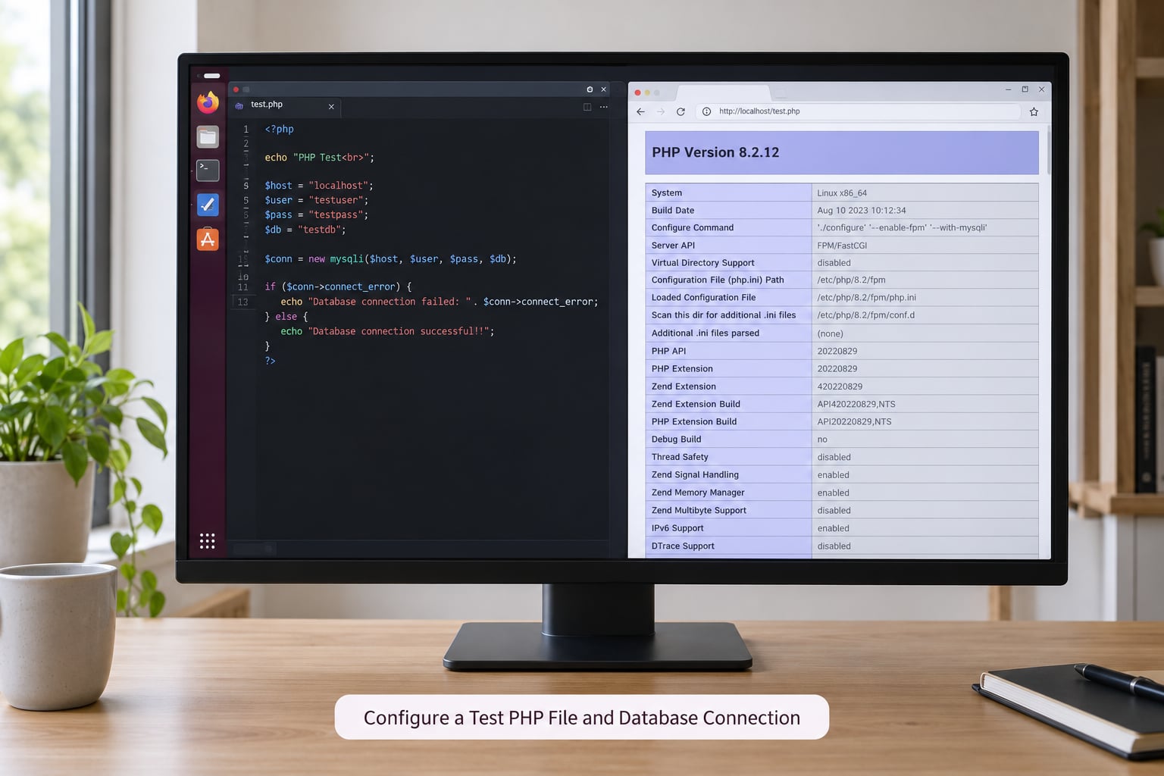The image size is (1164, 776).
Task: Click the '/etc/php/8.2/fpm/php.ini' value
Action: pyautogui.click(x=866, y=297)
